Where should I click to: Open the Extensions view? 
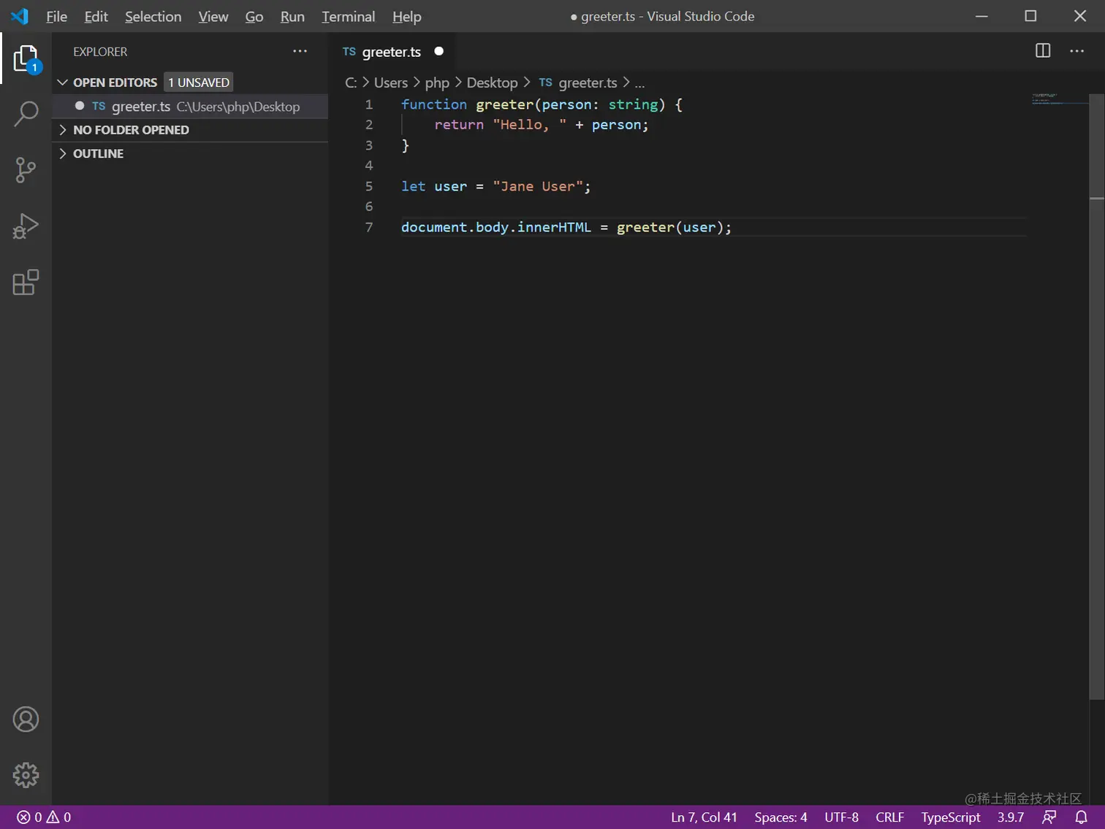pyautogui.click(x=26, y=283)
